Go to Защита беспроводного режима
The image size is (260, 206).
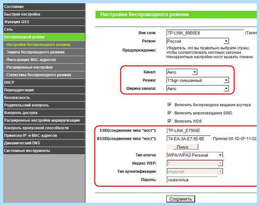[x=44, y=52]
